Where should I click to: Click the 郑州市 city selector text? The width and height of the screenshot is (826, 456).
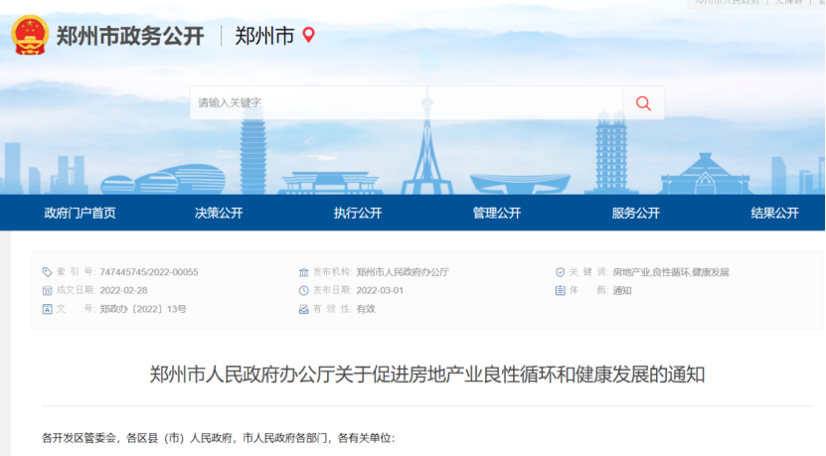(x=264, y=37)
